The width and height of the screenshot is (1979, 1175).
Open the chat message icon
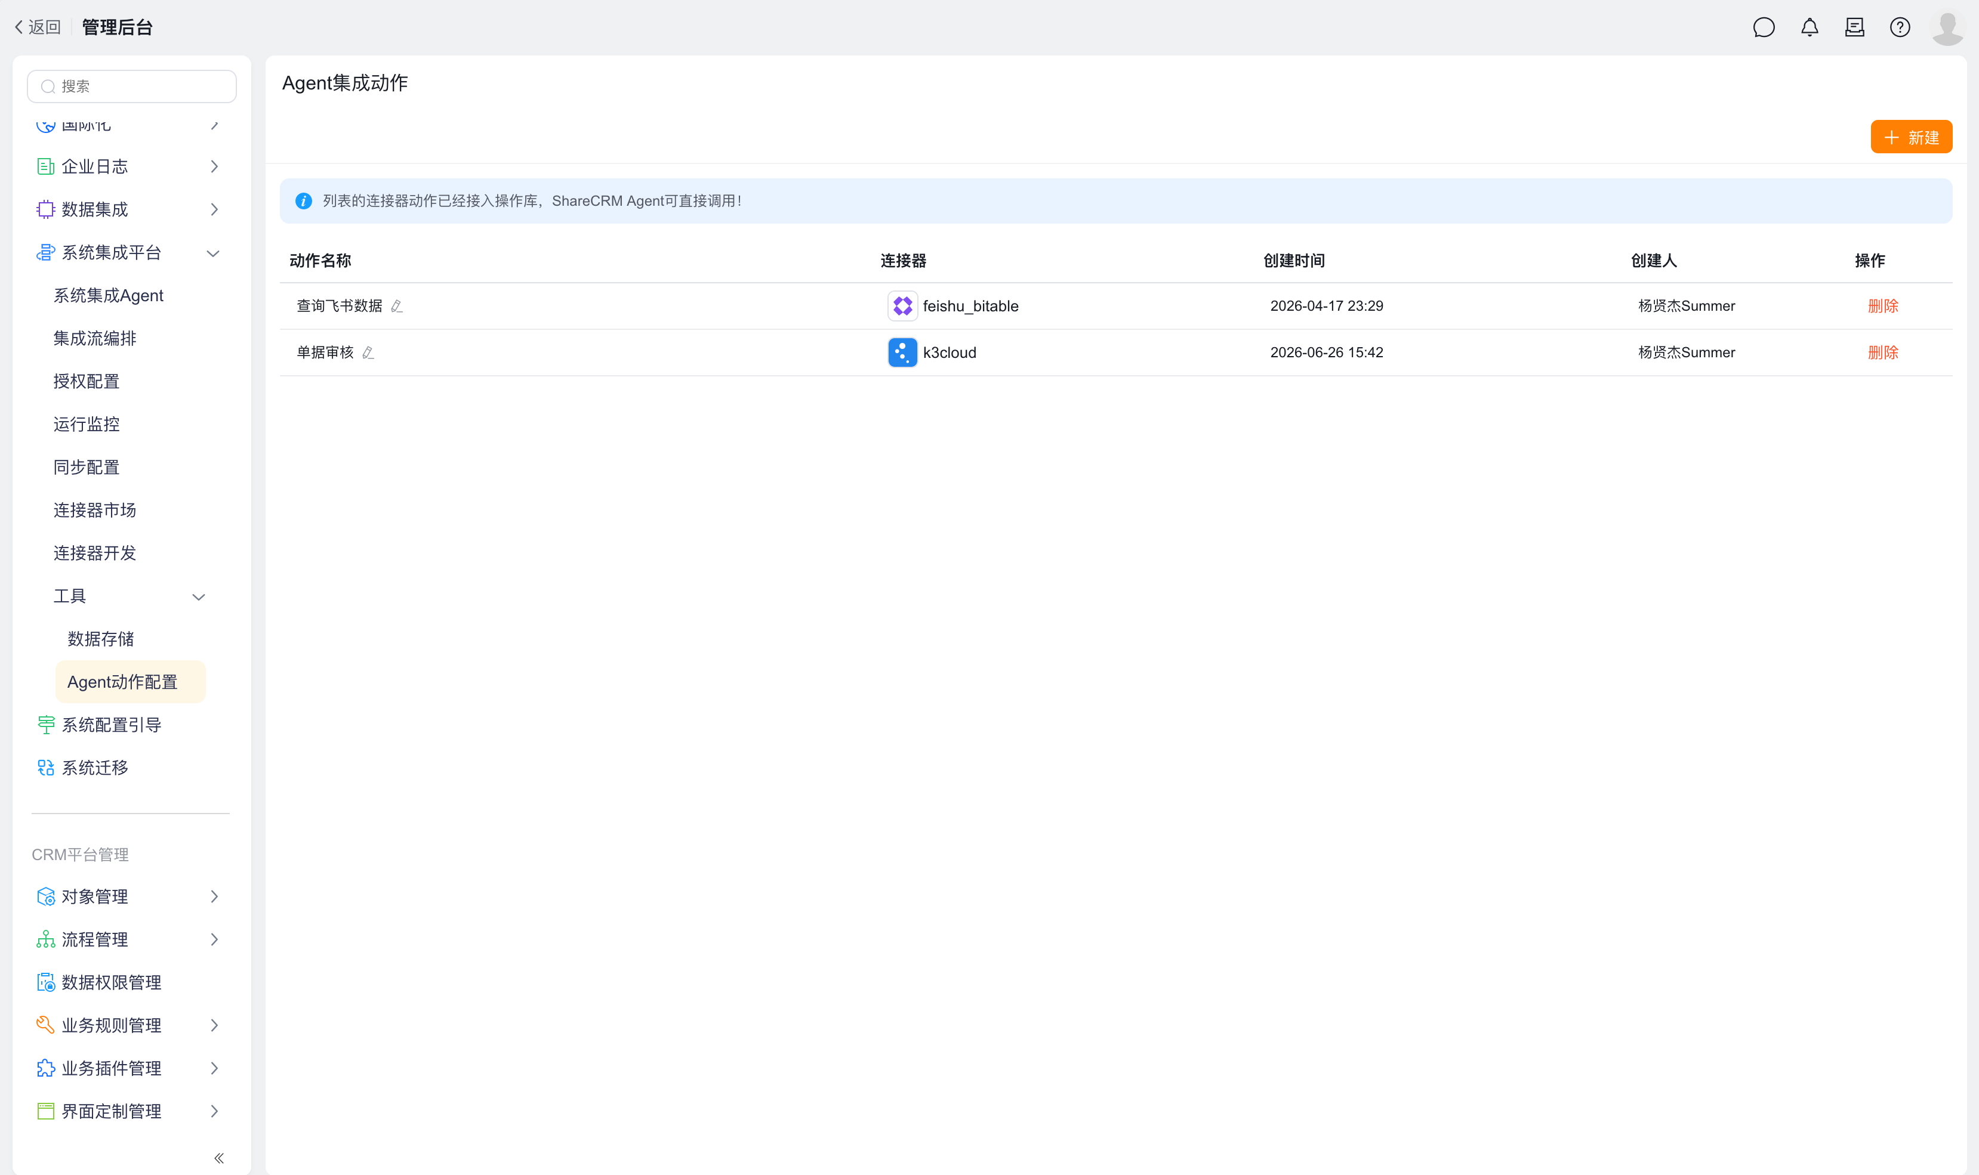coord(1764,27)
